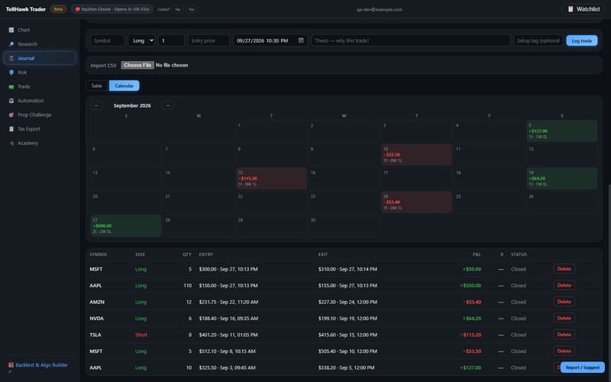Click the EXIT column header
The image size is (611, 382).
click(322, 254)
